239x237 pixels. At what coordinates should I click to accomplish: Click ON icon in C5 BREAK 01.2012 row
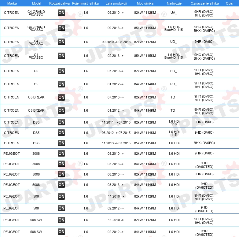[61, 110]
